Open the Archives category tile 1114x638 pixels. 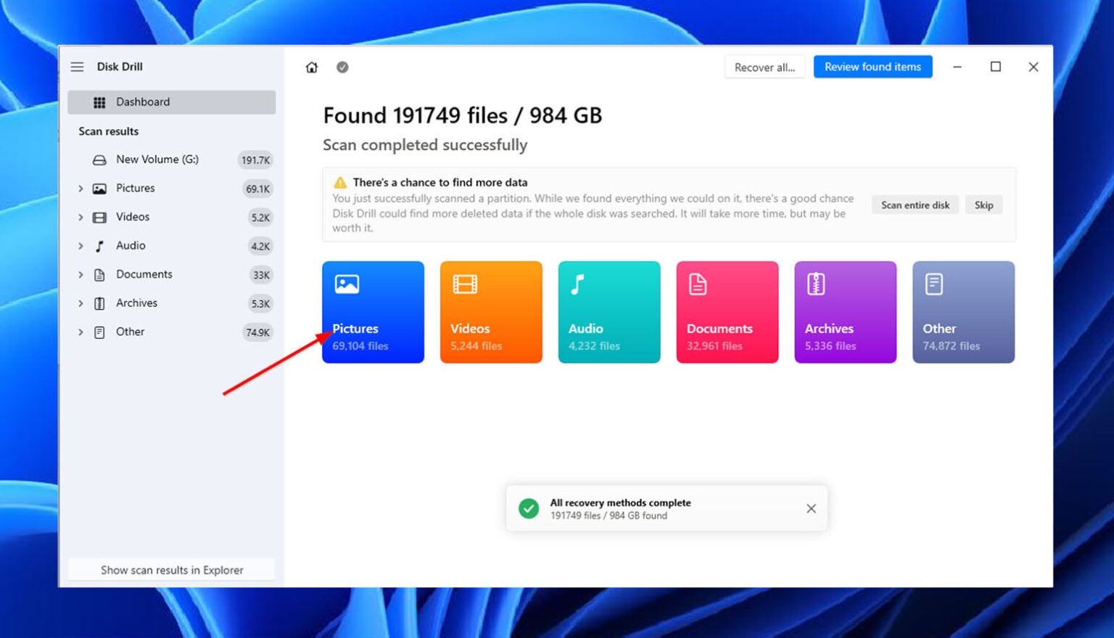845,312
